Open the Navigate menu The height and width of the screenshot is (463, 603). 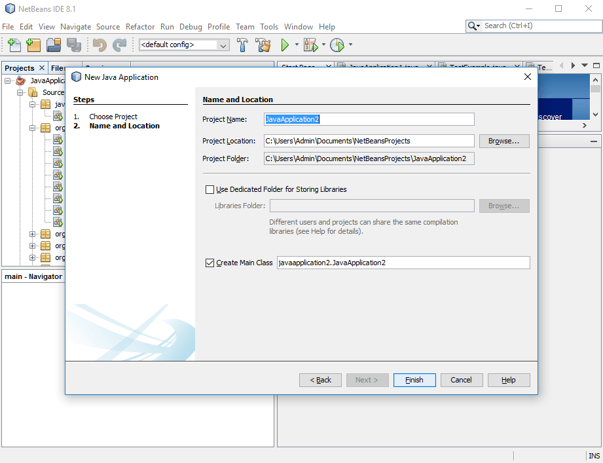76,27
